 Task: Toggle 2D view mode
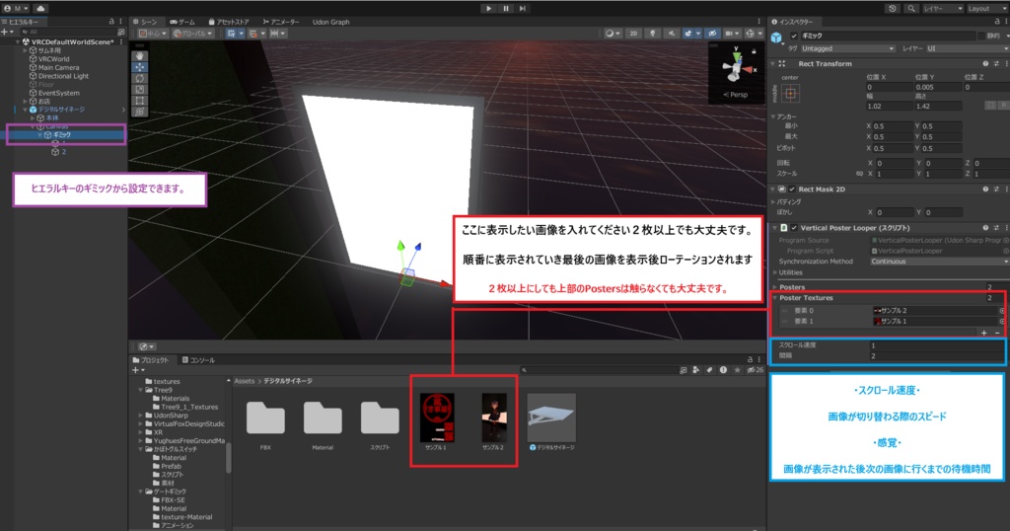click(x=633, y=34)
